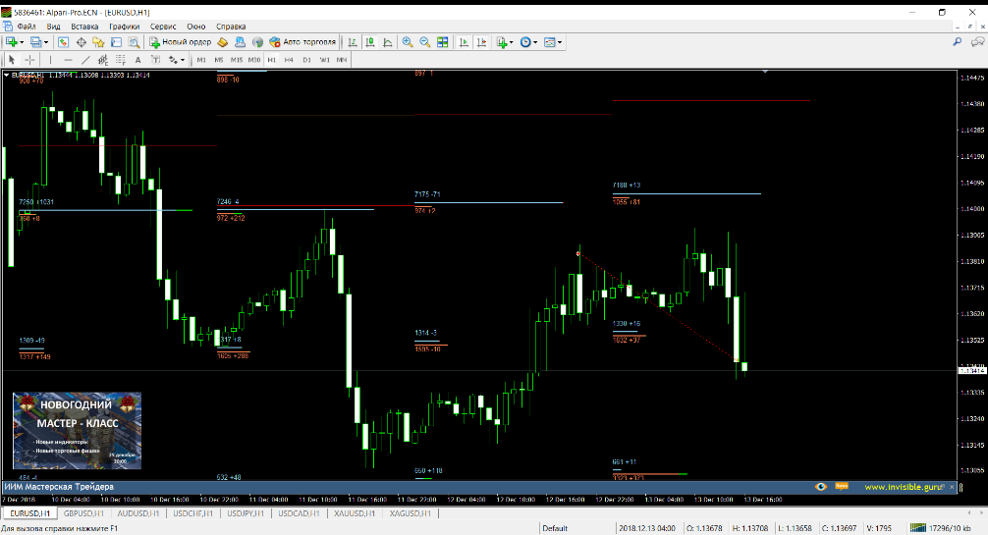Switch to bar chart mode
This screenshot has height=535, width=988.
click(x=353, y=42)
